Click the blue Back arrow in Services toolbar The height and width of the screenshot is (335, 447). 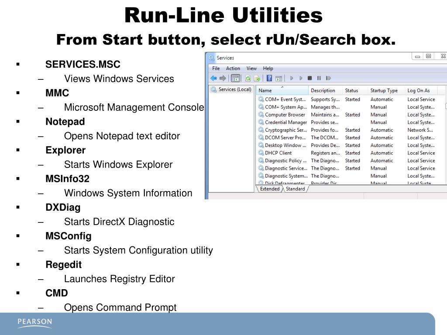click(x=213, y=78)
